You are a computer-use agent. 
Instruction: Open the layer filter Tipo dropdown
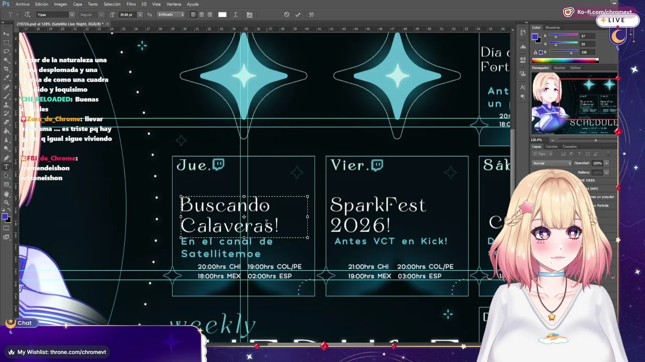pyautogui.click(x=543, y=154)
